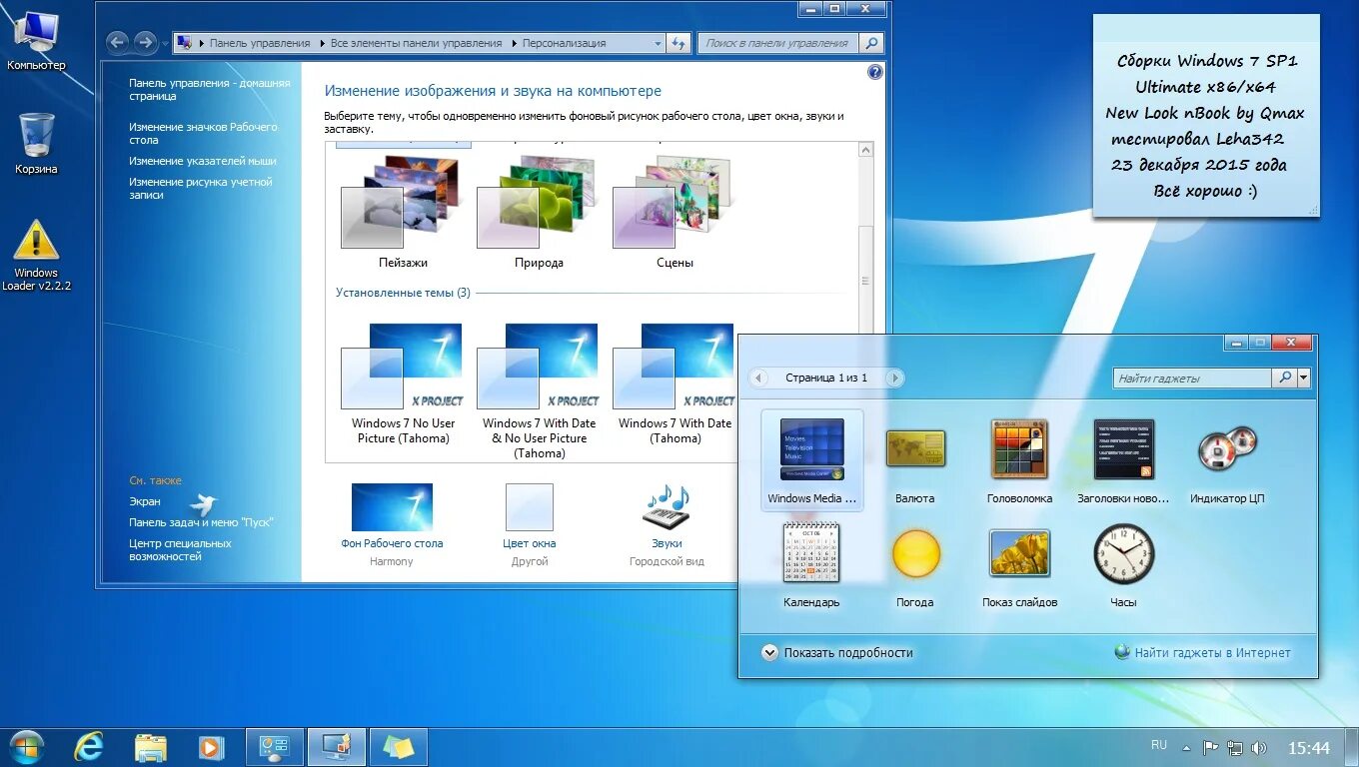
Task: Expand the Все элементы панели управления arrow
Action: click(513, 43)
